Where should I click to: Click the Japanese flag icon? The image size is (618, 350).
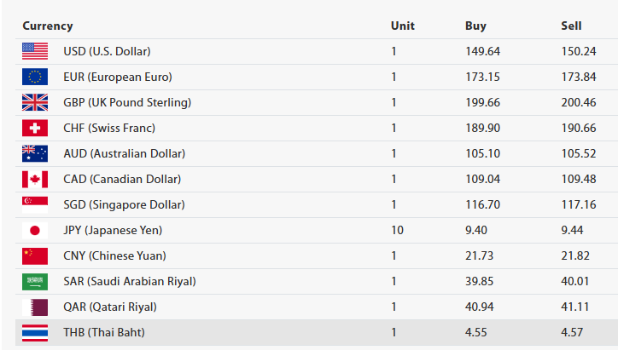(x=35, y=230)
